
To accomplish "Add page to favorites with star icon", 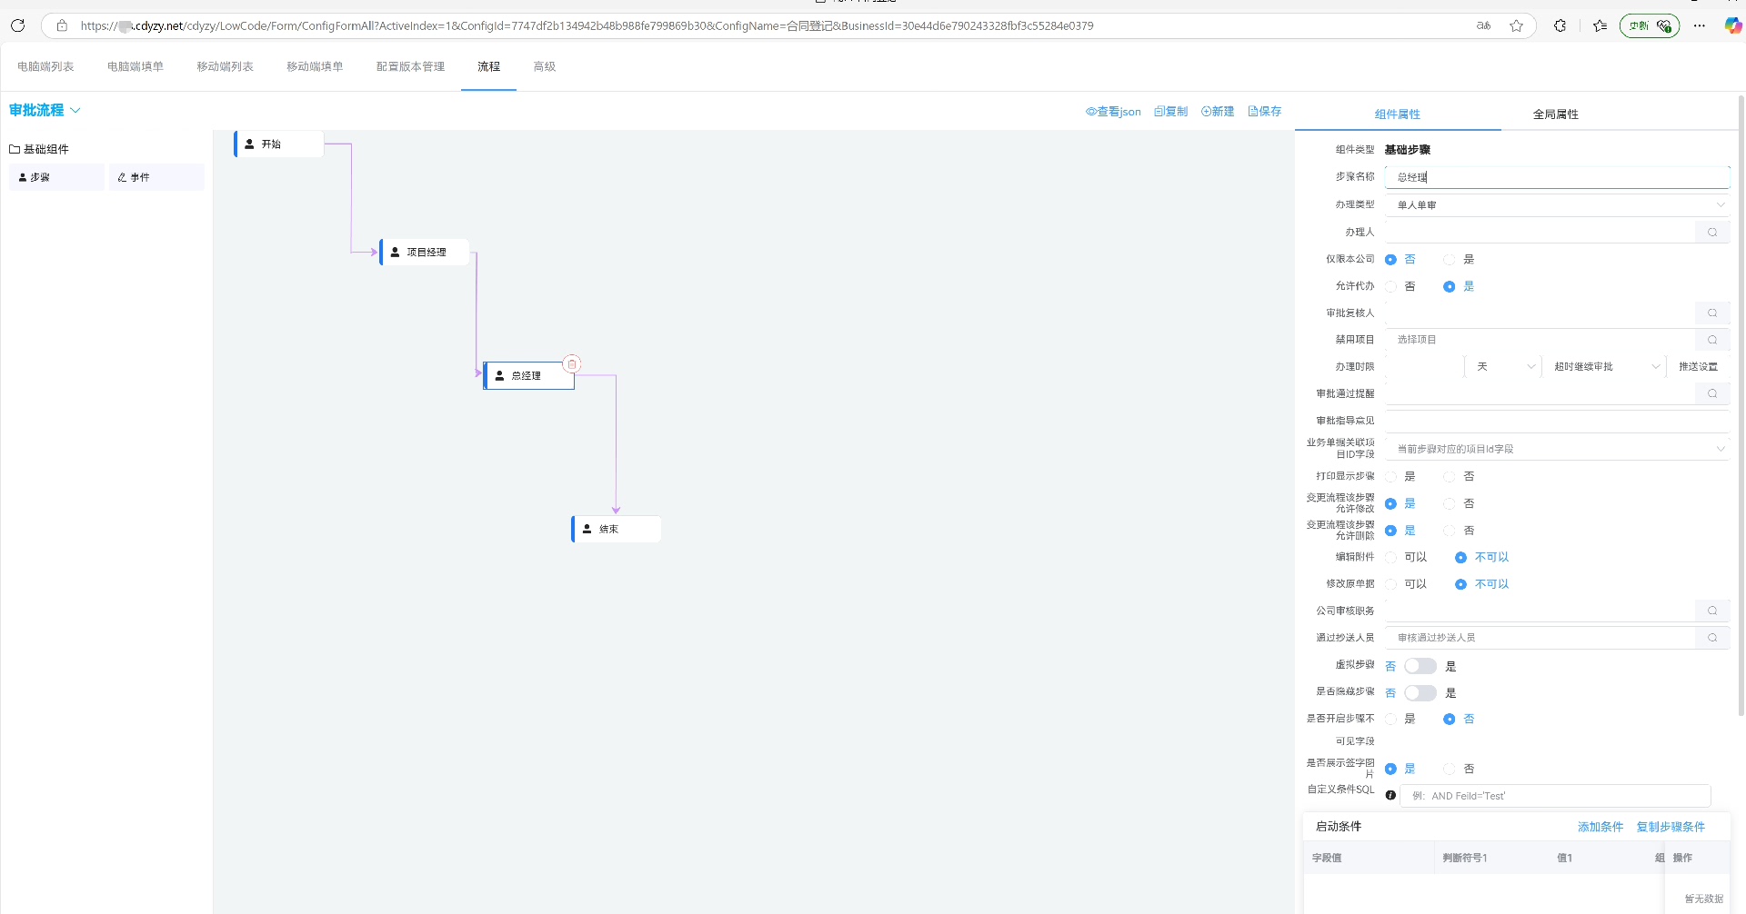I will [x=1516, y=25].
